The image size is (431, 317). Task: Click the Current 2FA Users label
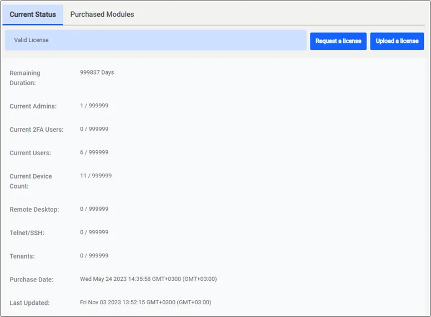tap(37, 130)
